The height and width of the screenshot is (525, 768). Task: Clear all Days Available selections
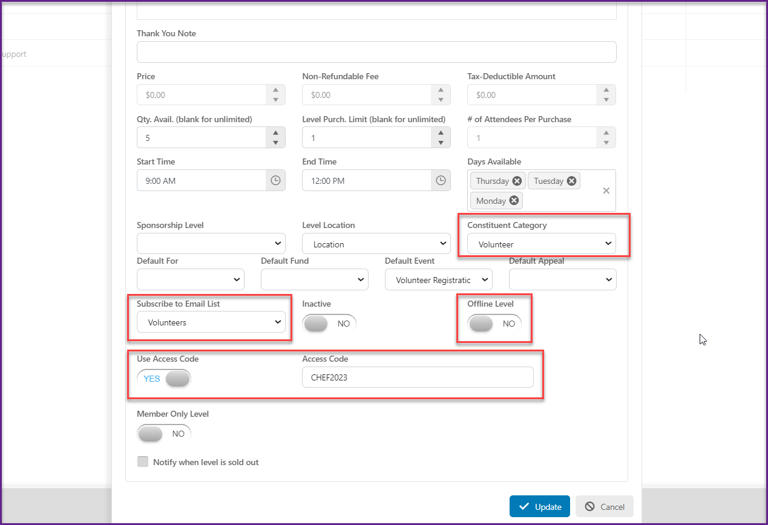[x=606, y=191]
